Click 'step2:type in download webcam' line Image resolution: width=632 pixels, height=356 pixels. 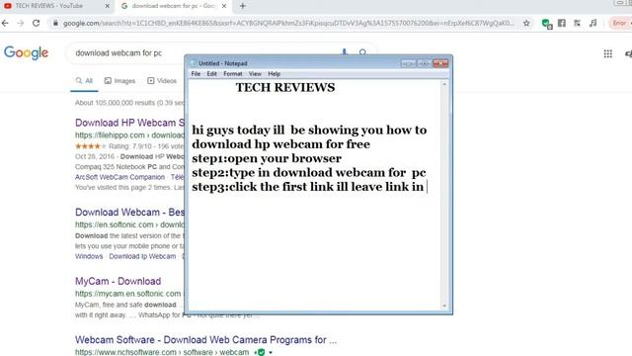click(309, 173)
